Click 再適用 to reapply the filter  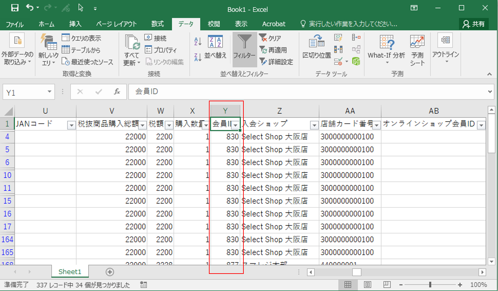[273, 50]
